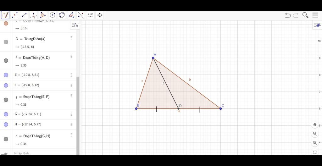Open the Graphics view style bar
The width and height of the screenshot is (322, 166).
(x=318, y=25)
